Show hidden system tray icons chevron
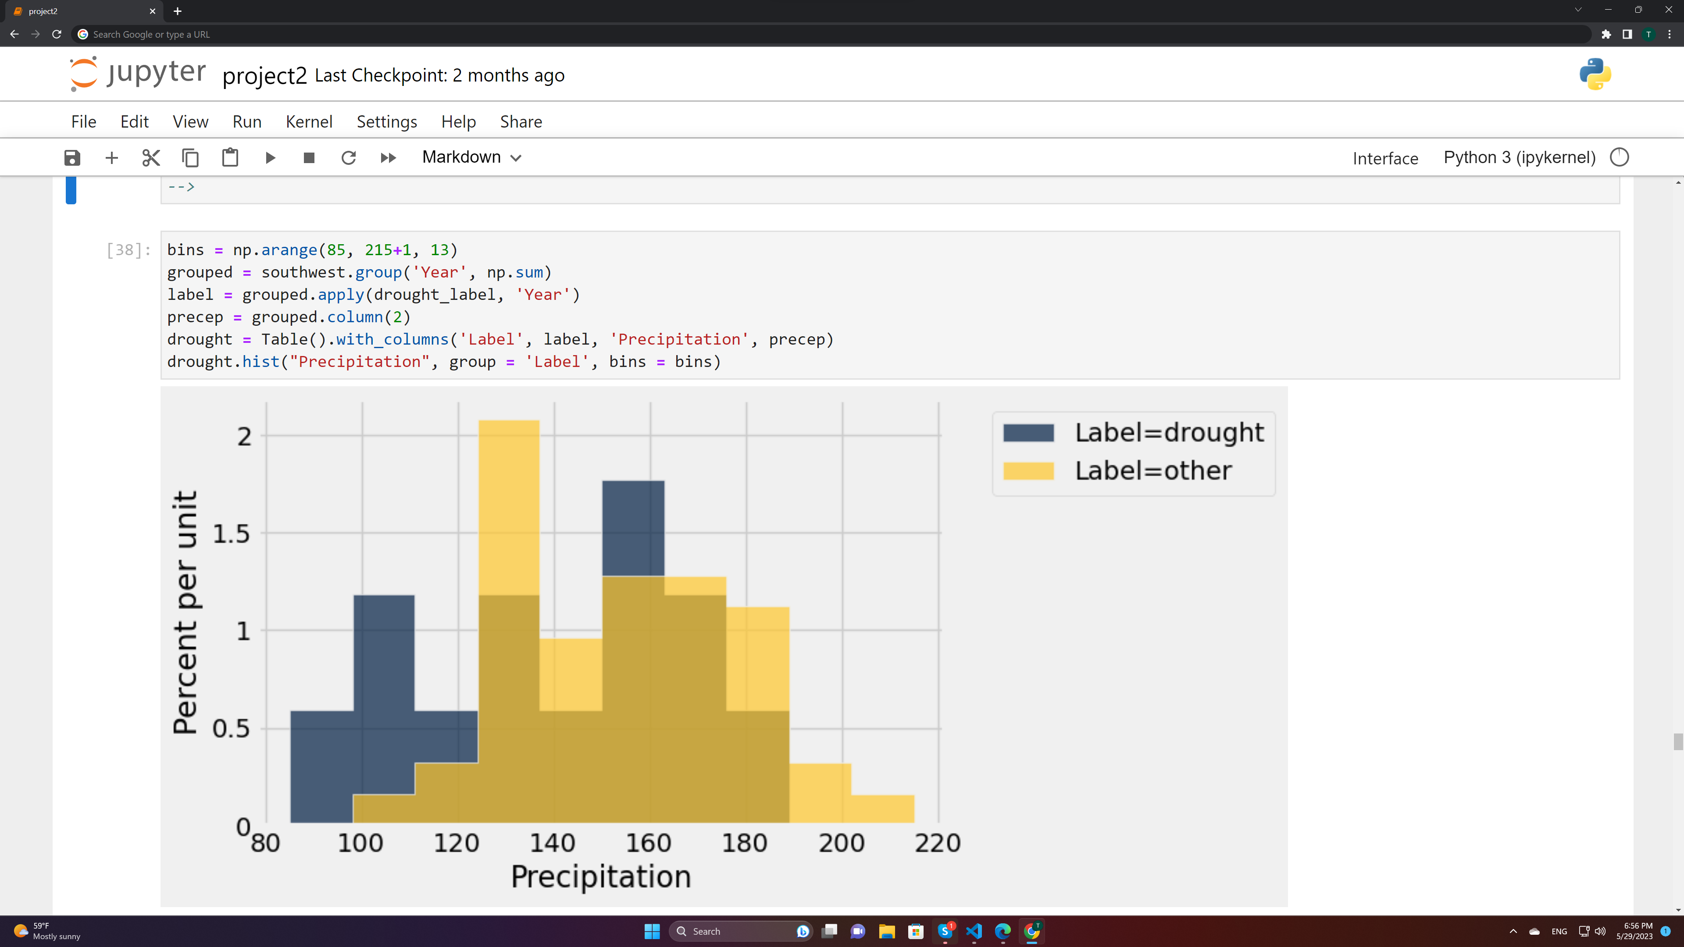Image resolution: width=1684 pixels, height=947 pixels. point(1513,931)
